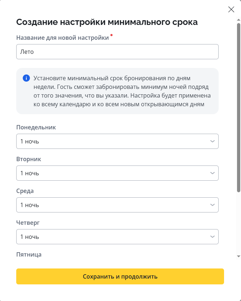Screen dimensions: 241x301
Task: Focus the setting name field containing "Лето"
Action: click(117, 52)
